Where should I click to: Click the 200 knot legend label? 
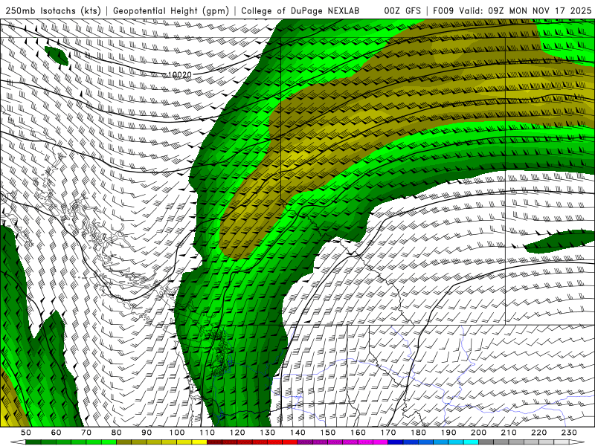point(478,433)
